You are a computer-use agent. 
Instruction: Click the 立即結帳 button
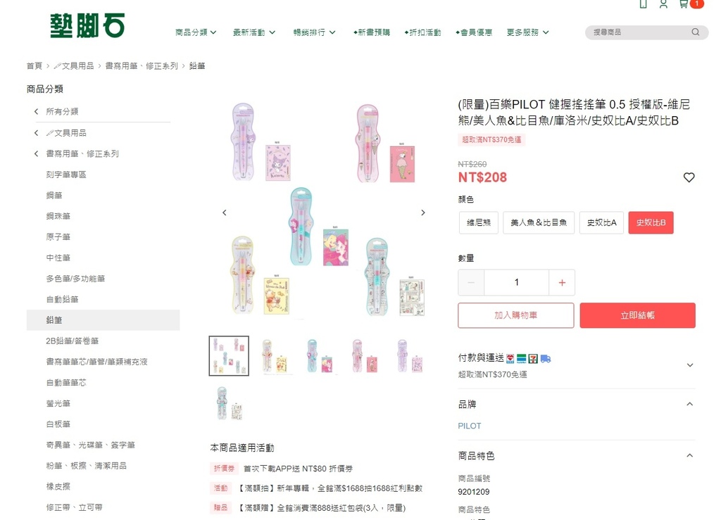(x=637, y=316)
